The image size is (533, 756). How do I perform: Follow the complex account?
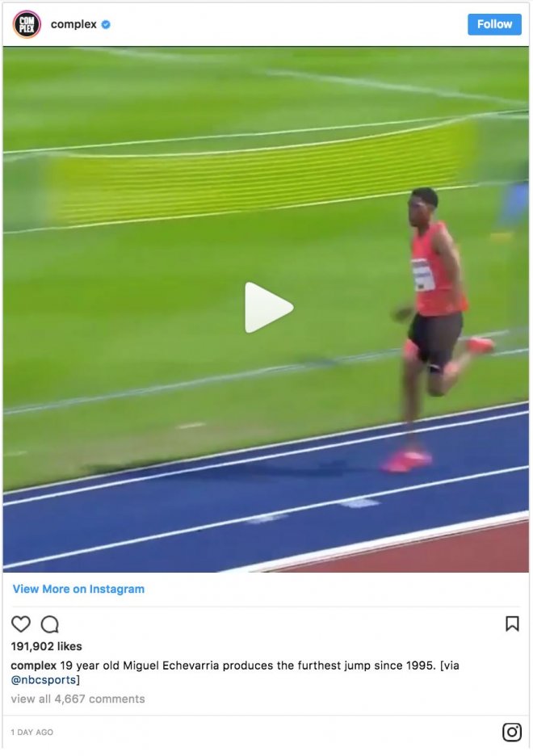pos(494,24)
